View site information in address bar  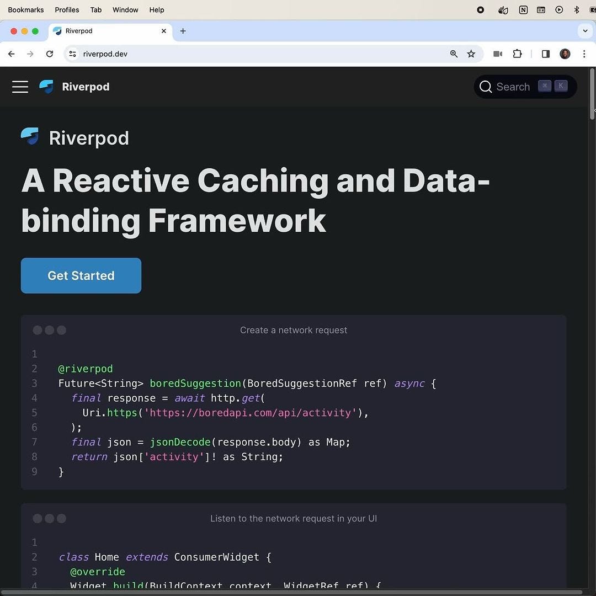pos(73,54)
